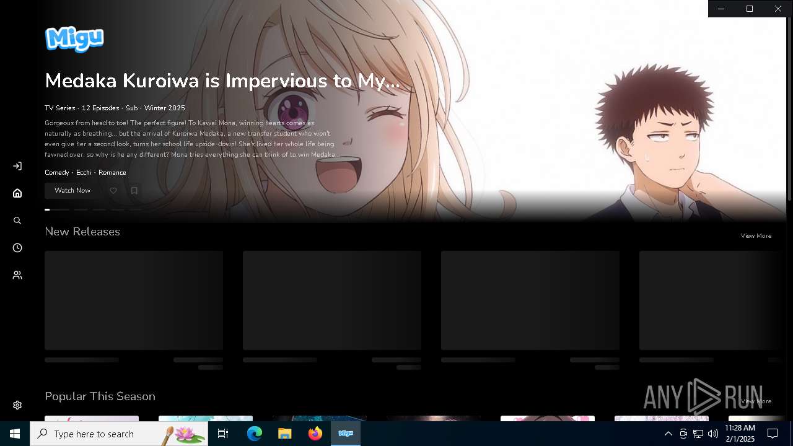Select the Romance genre tag
Viewport: 793px width, 446px height.
click(x=112, y=173)
